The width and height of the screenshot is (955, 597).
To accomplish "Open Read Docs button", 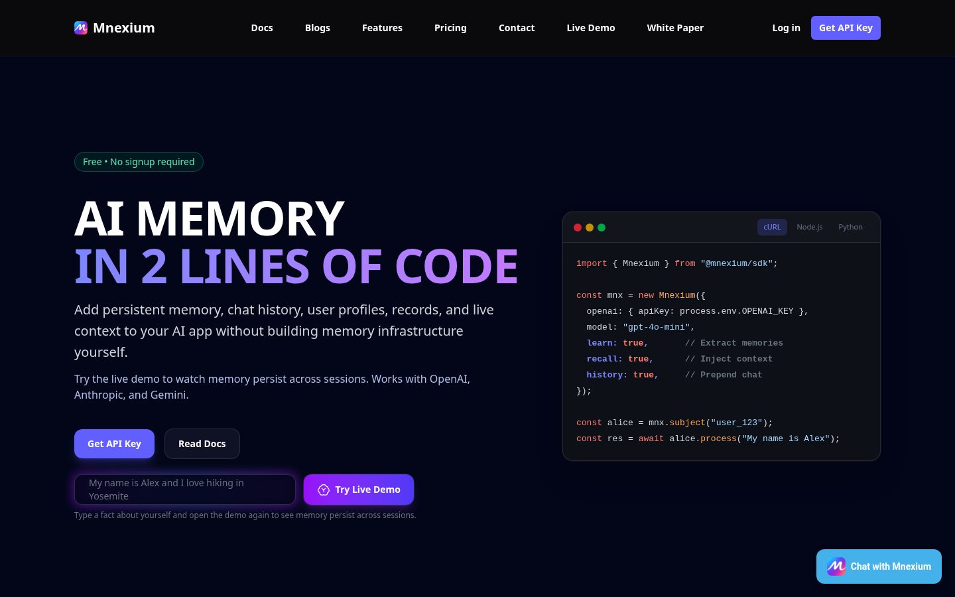I will click(202, 444).
